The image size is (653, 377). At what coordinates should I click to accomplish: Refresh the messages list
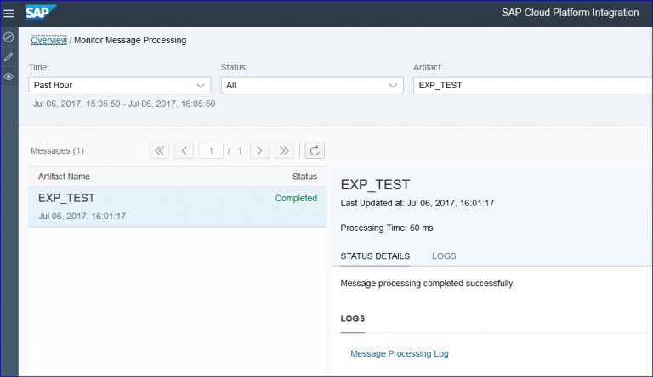(315, 150)
